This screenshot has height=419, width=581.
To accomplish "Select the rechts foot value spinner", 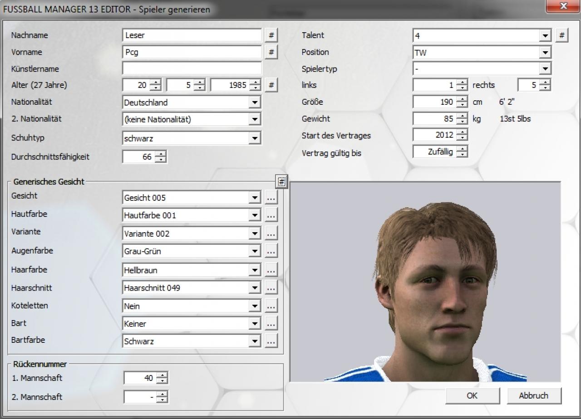I will click(534, 85).
